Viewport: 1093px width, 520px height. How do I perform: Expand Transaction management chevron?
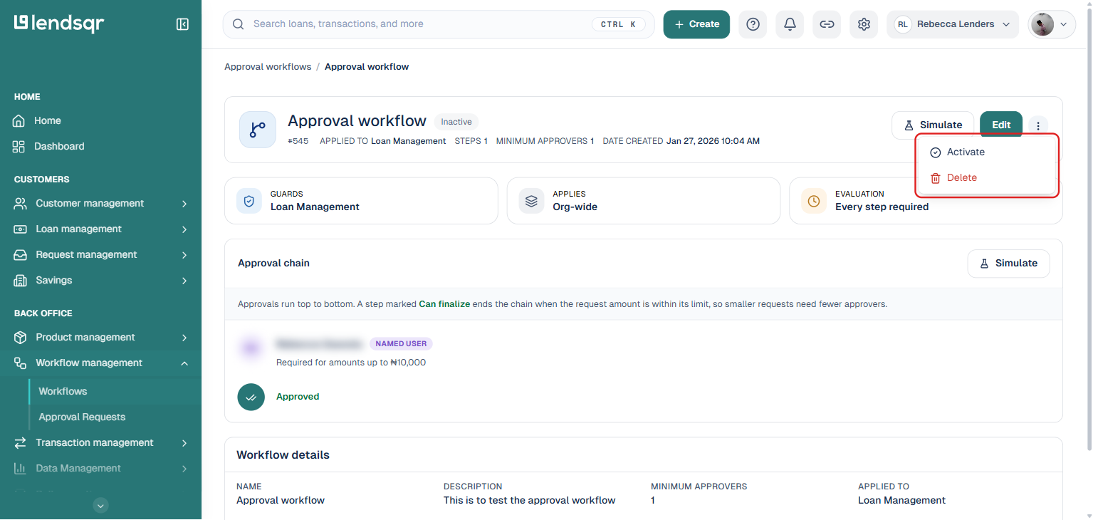pyautogui.click(x=184, y=443)
